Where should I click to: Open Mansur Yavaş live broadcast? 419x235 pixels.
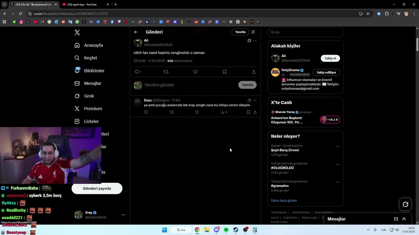tap(305, 117)
